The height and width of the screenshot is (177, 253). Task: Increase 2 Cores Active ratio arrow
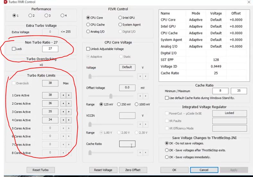69,103
